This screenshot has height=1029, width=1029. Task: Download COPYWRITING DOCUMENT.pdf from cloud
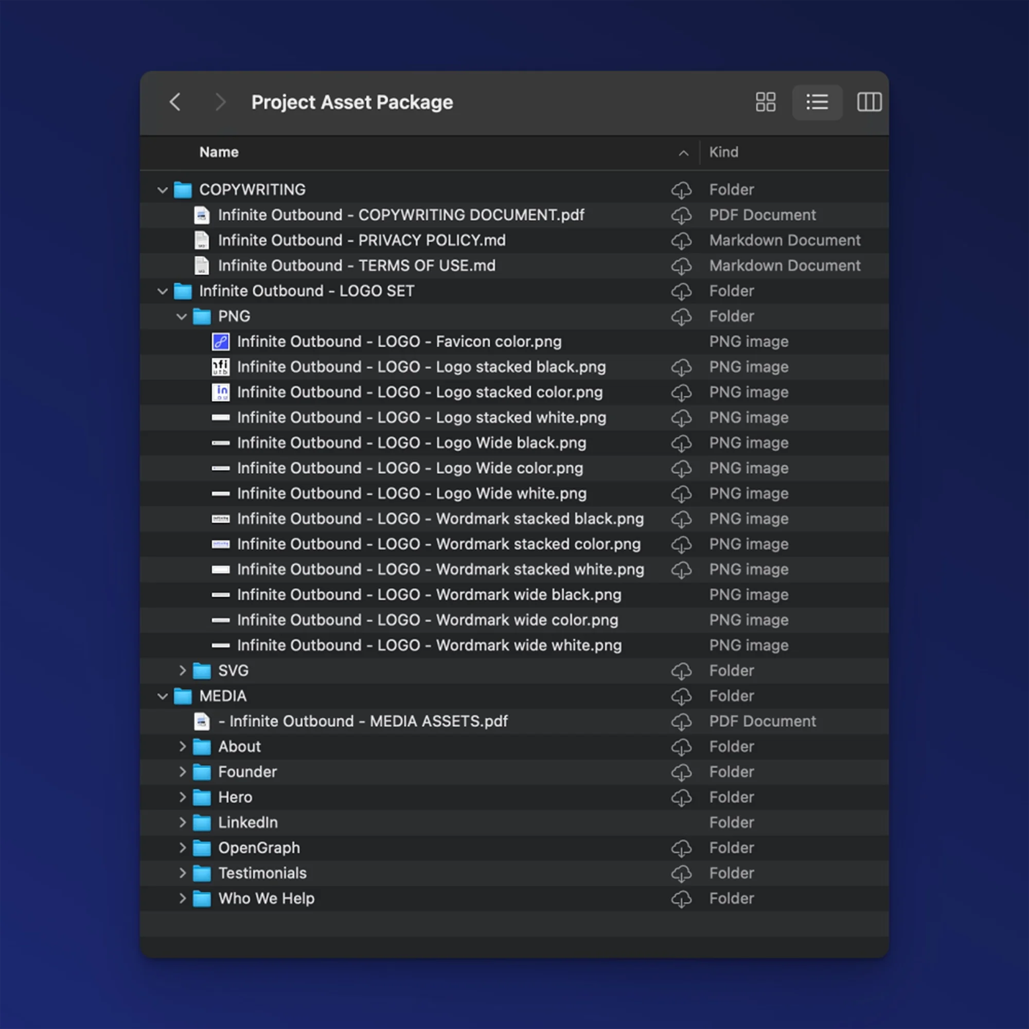pyautogui.click(x=681, y=215)
